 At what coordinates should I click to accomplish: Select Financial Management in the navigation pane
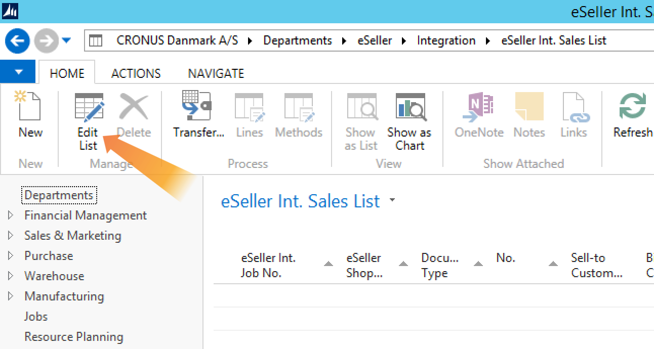[86, 215]
